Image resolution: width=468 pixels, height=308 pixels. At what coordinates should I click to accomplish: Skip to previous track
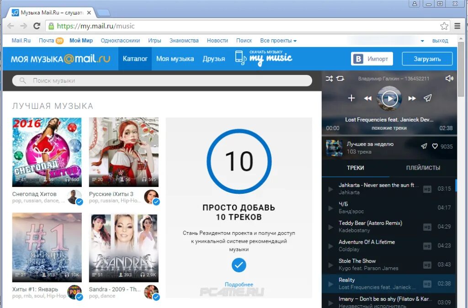[368, 98]
